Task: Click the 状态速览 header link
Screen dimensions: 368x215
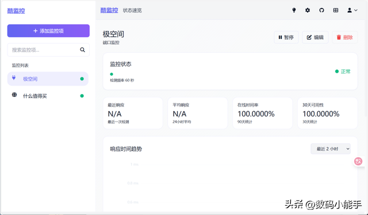Action: click(x=132, y=10)
